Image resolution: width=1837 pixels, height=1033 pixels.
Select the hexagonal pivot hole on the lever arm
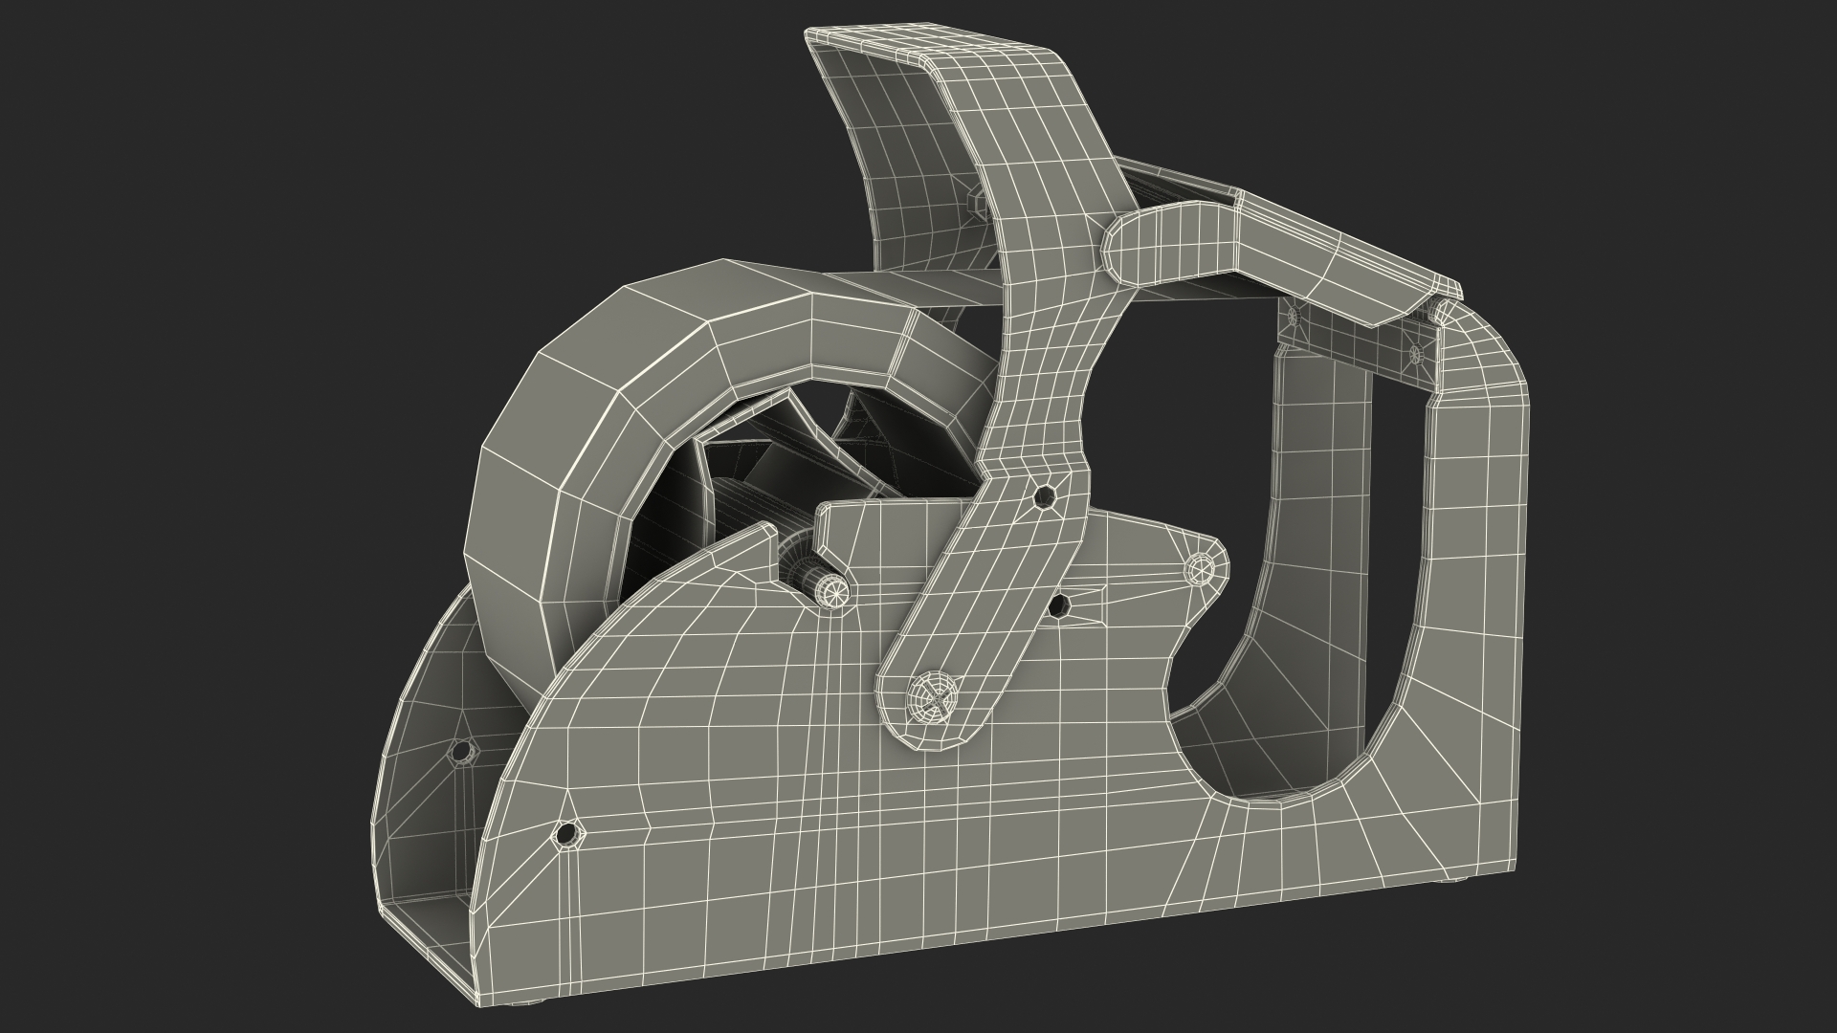1046,497
